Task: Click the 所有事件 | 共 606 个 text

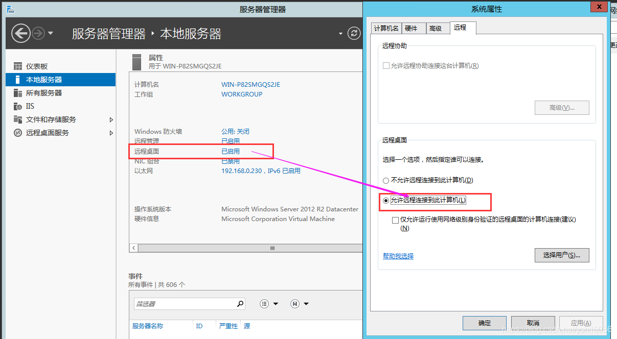Action: [x=156, y=285]
